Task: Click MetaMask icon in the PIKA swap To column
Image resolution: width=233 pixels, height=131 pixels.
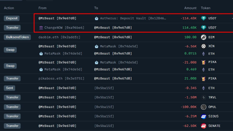Action: 96,63
